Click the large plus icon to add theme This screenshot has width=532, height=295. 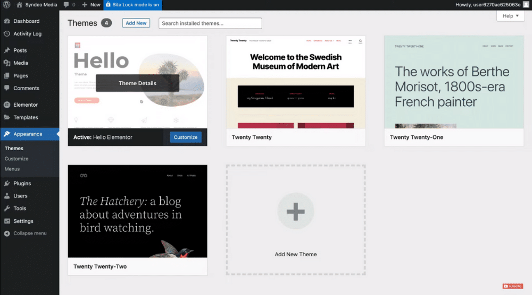[x=295, y=212]
